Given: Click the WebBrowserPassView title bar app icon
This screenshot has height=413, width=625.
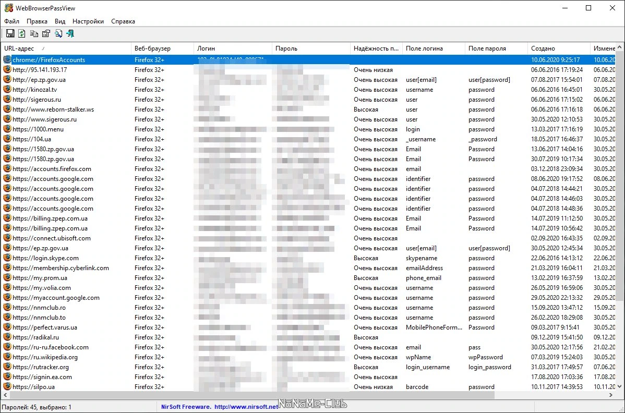Looking at the screenshot, I should [8, 8].
